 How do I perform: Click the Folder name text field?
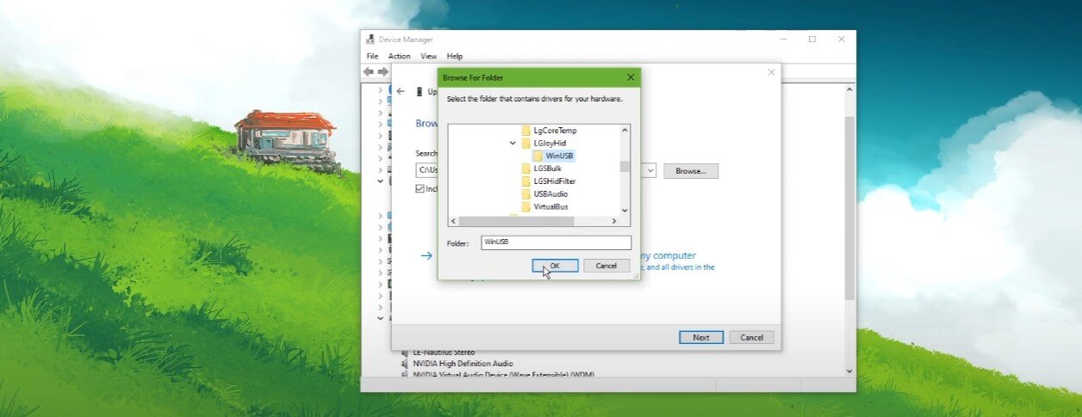click(x=556, y=242)
